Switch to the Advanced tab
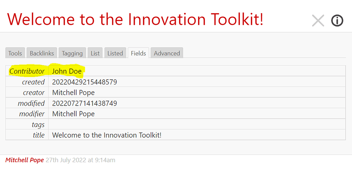This screenshot has height=171, width=352. (x=167, y=53)
